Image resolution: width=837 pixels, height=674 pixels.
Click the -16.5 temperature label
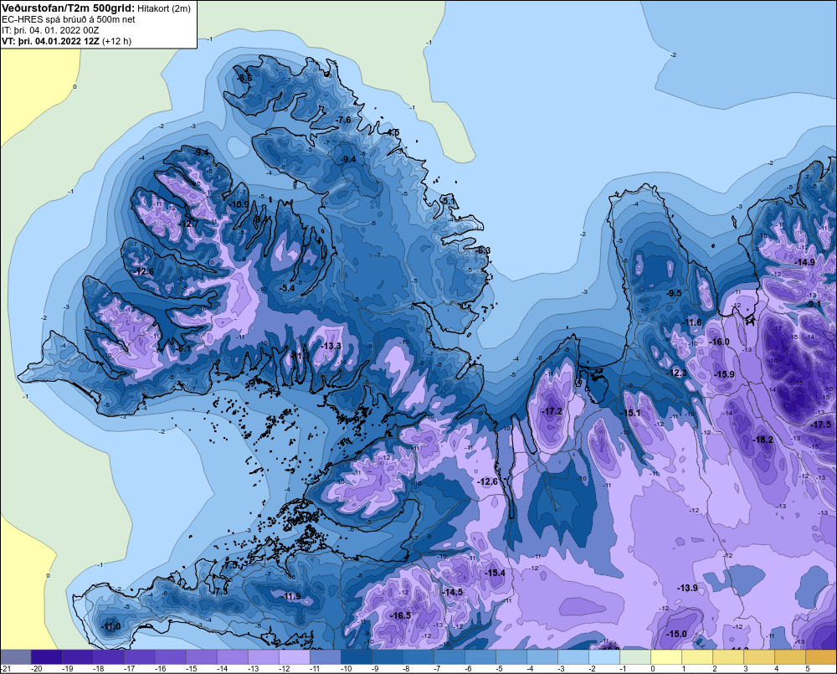(400, 615)
